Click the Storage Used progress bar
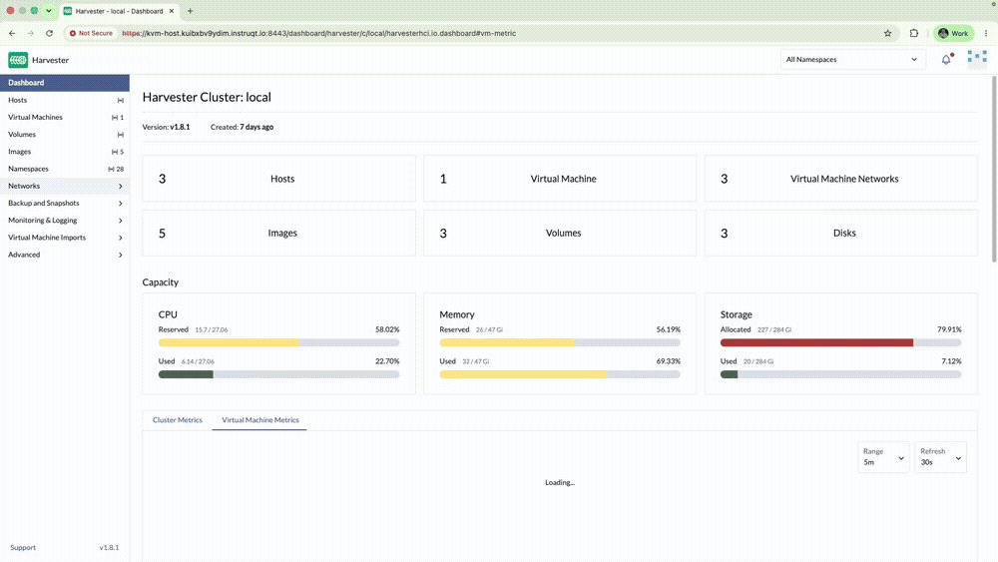998x562 pixels. (840, 374)
